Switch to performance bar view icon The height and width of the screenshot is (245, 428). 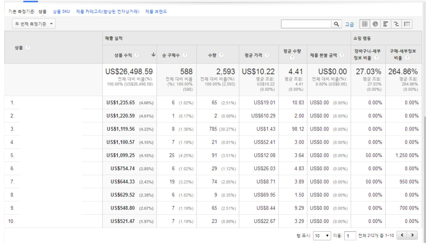[385, 24]
